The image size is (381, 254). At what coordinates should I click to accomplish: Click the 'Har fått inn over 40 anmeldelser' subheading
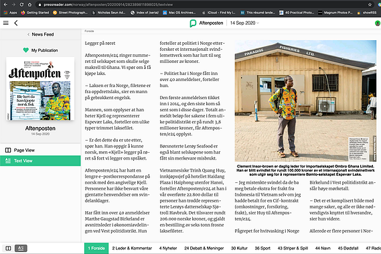coord(117,212)
